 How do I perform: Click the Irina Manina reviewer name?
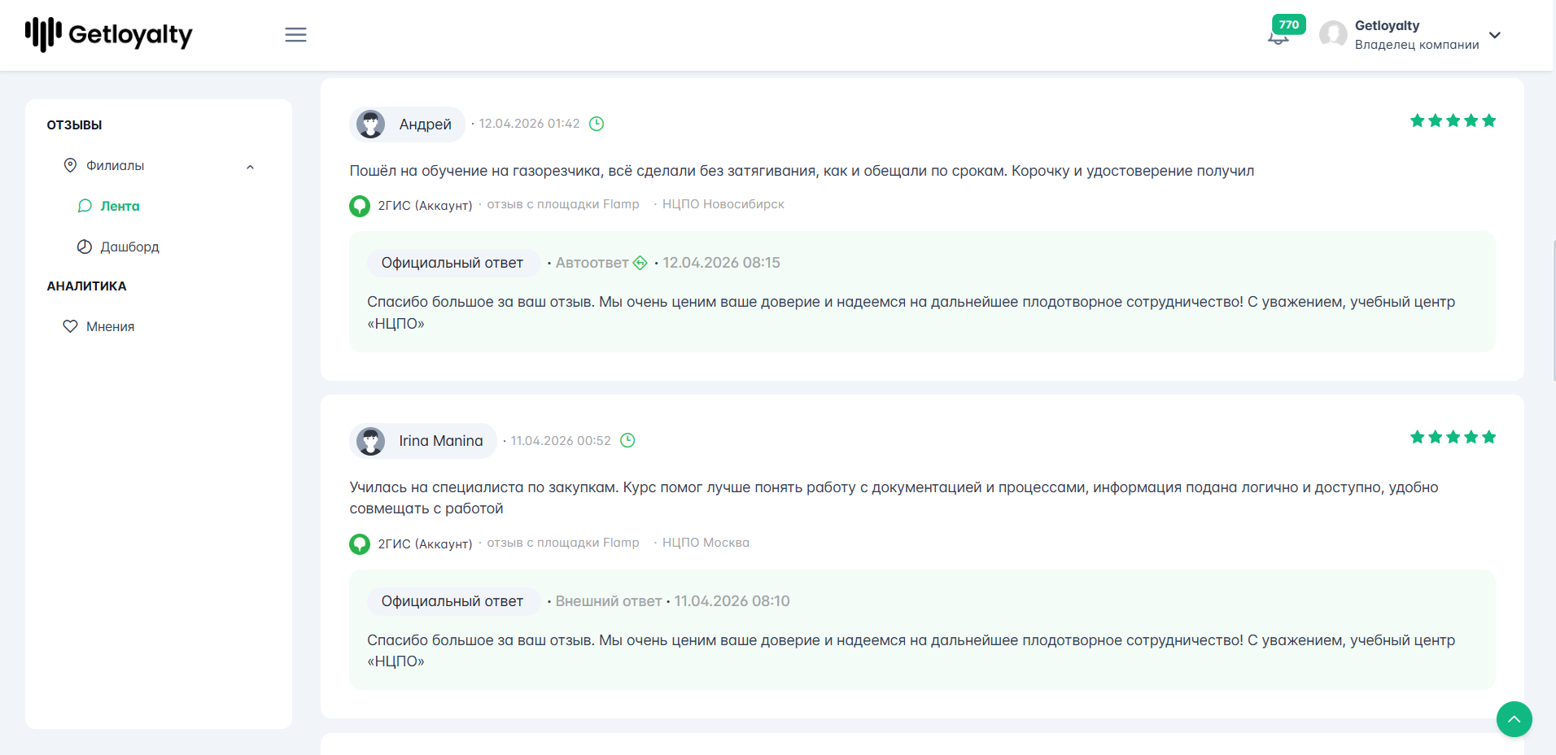[441, 441]
